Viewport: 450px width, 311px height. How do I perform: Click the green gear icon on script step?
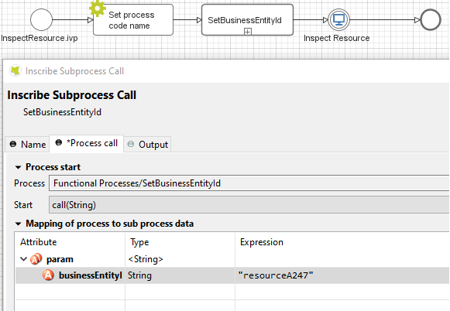tap(98, 9)
